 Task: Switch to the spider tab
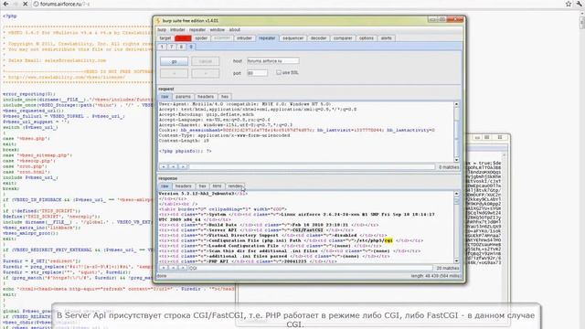201,38
